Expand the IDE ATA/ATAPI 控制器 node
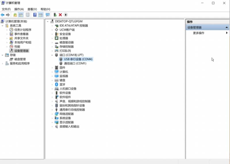230x164 pixels. pyautogui.click(x=52, y=26)
